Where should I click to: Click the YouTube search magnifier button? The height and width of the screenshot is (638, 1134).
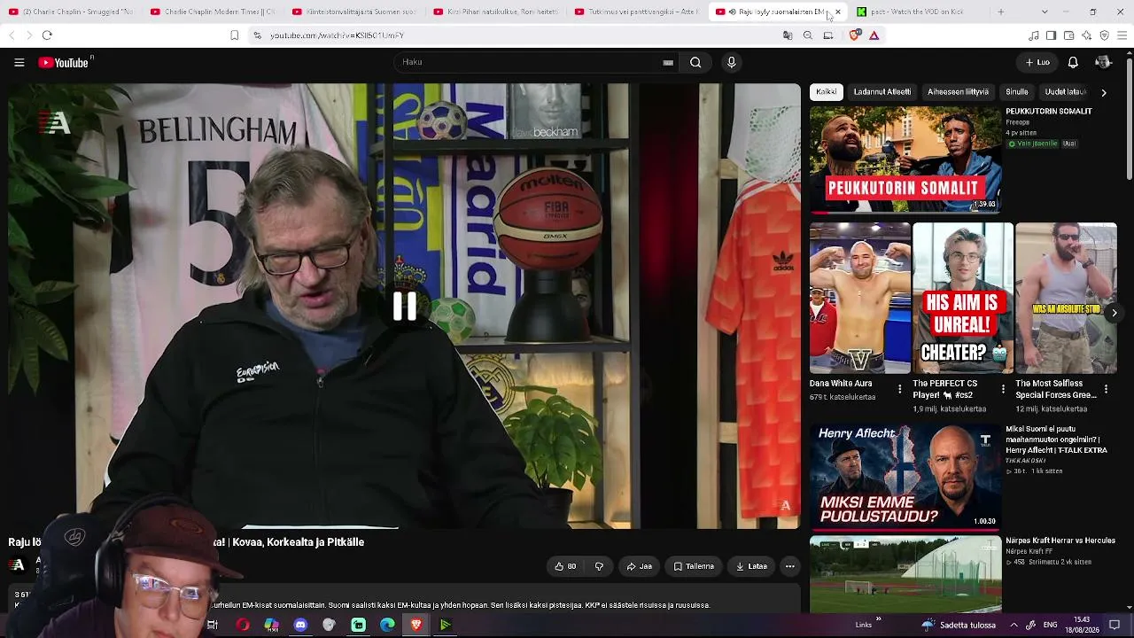click(695, 62)
